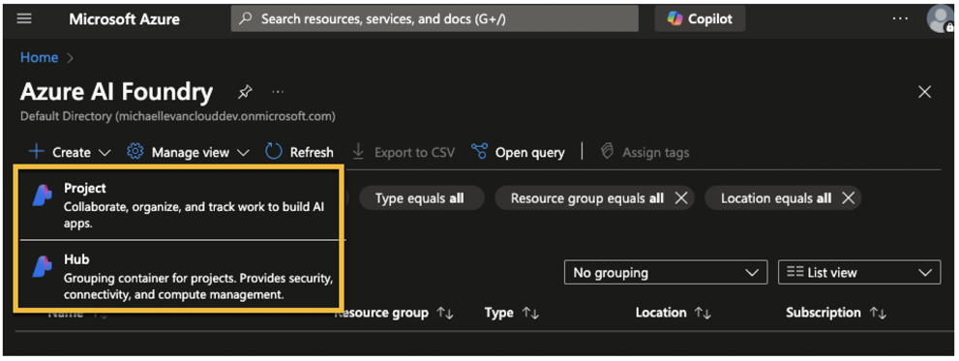Edit Location equals all filter
The image size is (959, 361).
coord(775,198)
